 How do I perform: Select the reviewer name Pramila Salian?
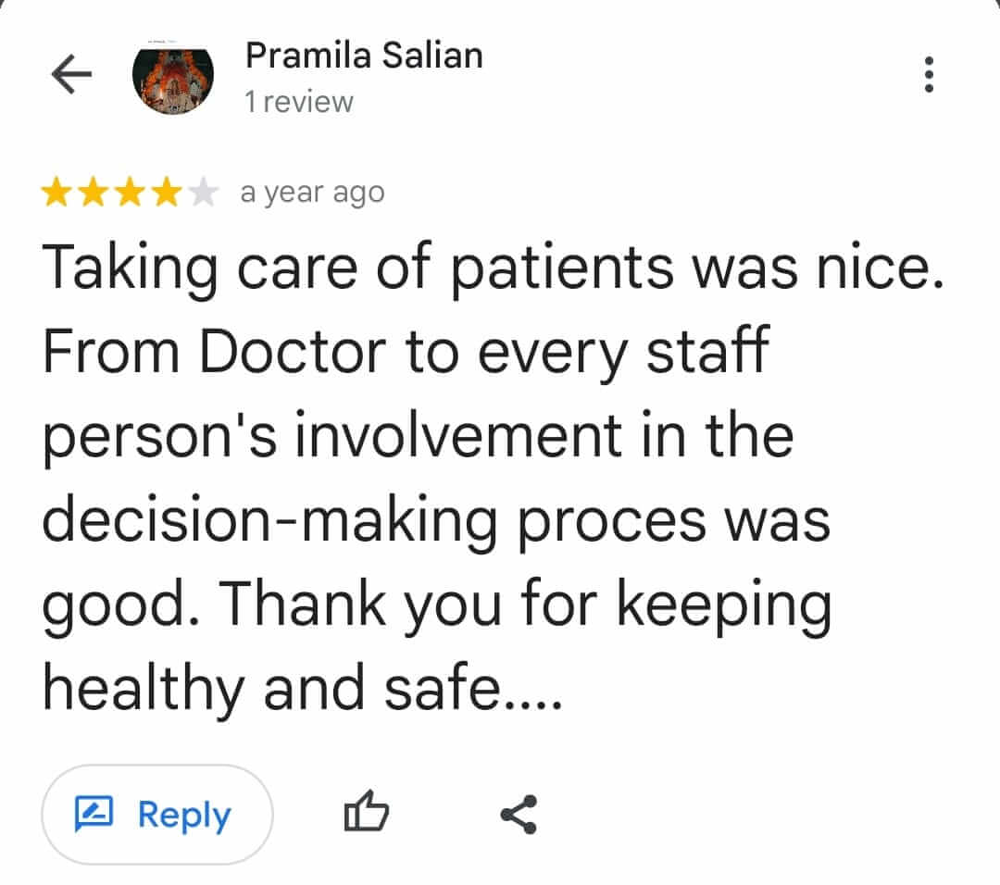pyautogui.click(x=364, y=56)
